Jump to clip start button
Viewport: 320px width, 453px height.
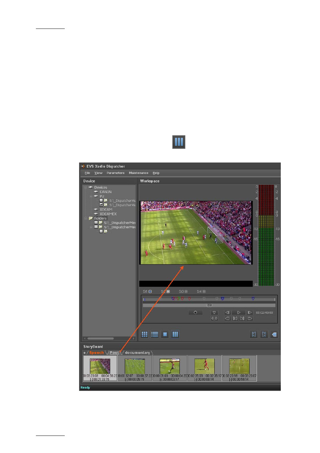(235, 318)
